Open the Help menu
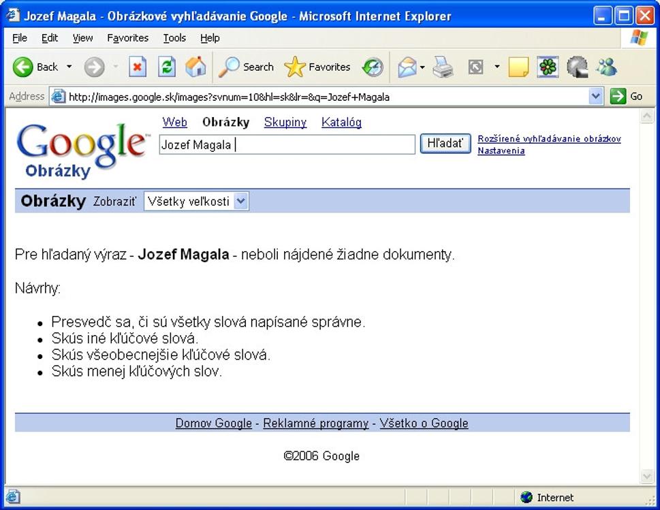 [210, 38]
